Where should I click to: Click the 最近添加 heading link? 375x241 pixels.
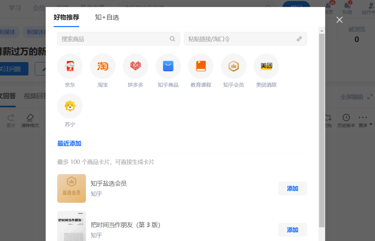pyautogui.click(x=69, y=143)
